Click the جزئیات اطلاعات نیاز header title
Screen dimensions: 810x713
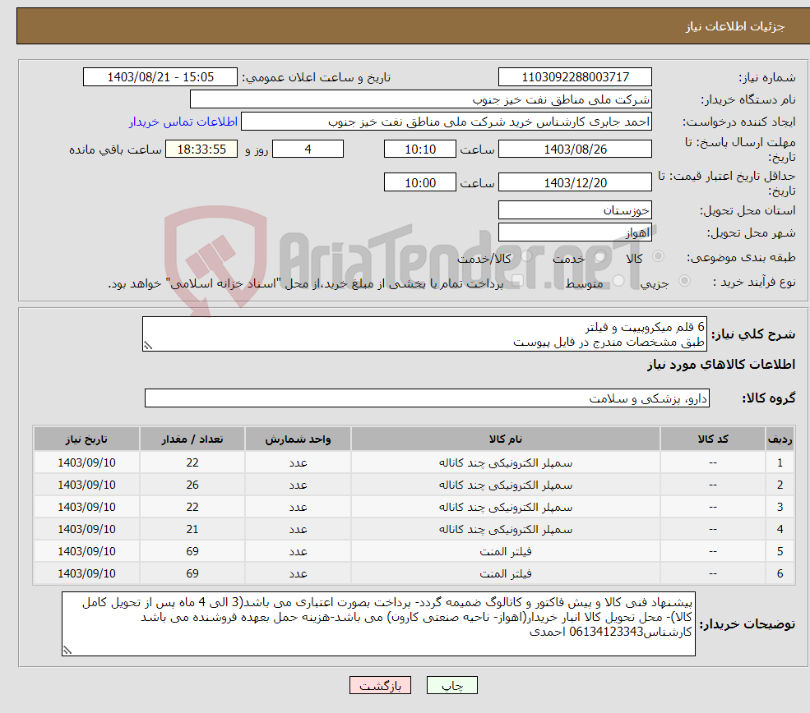(734, 26)
